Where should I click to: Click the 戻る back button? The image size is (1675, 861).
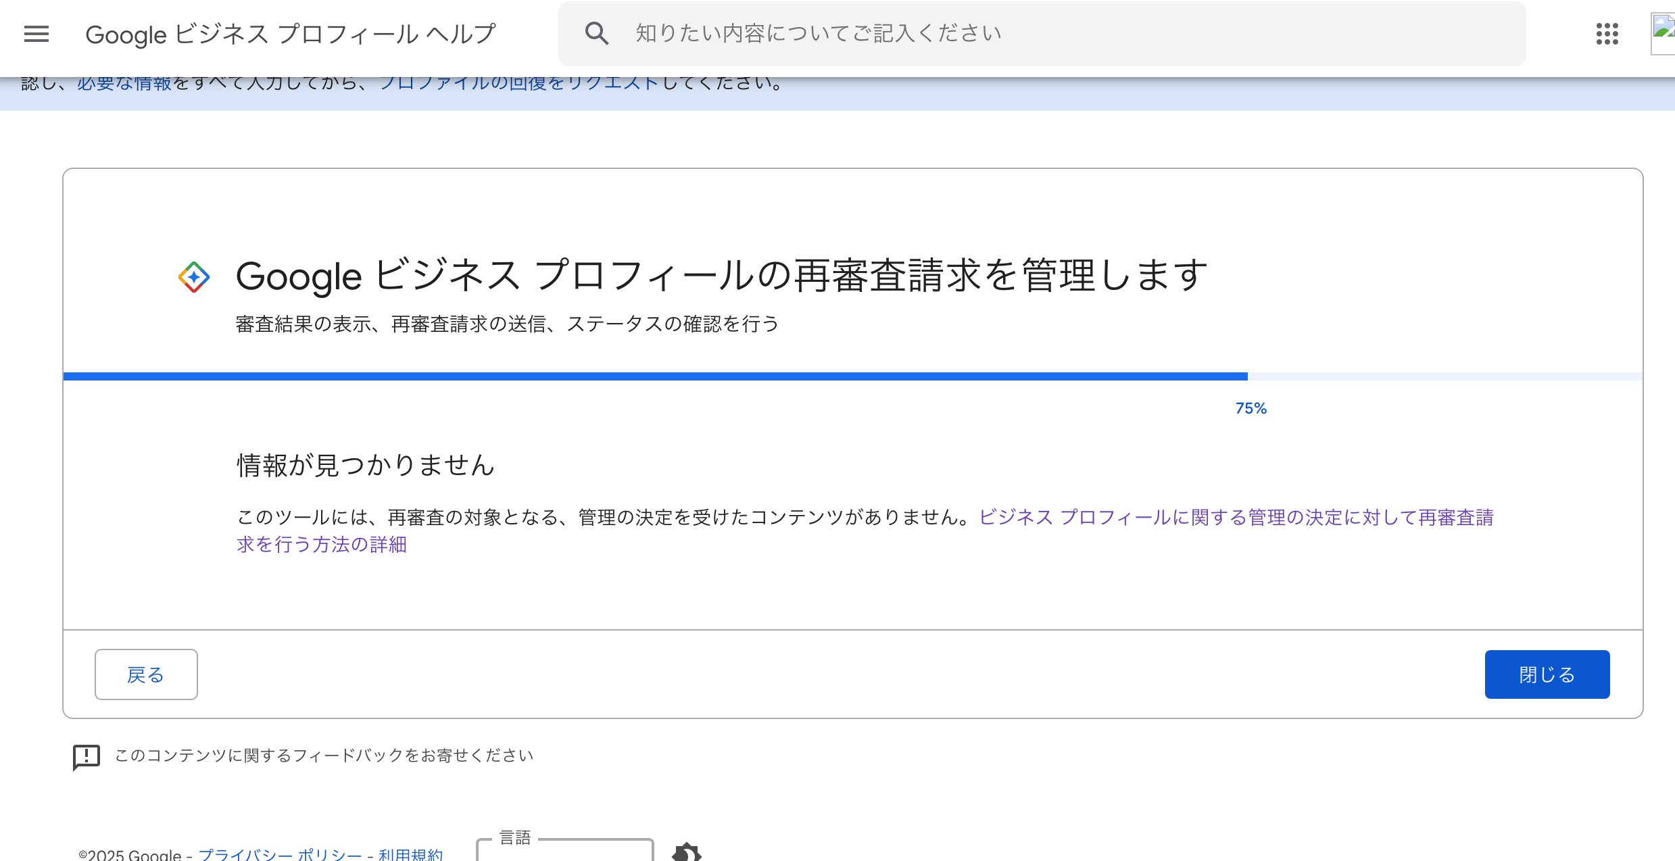[146, 674]
